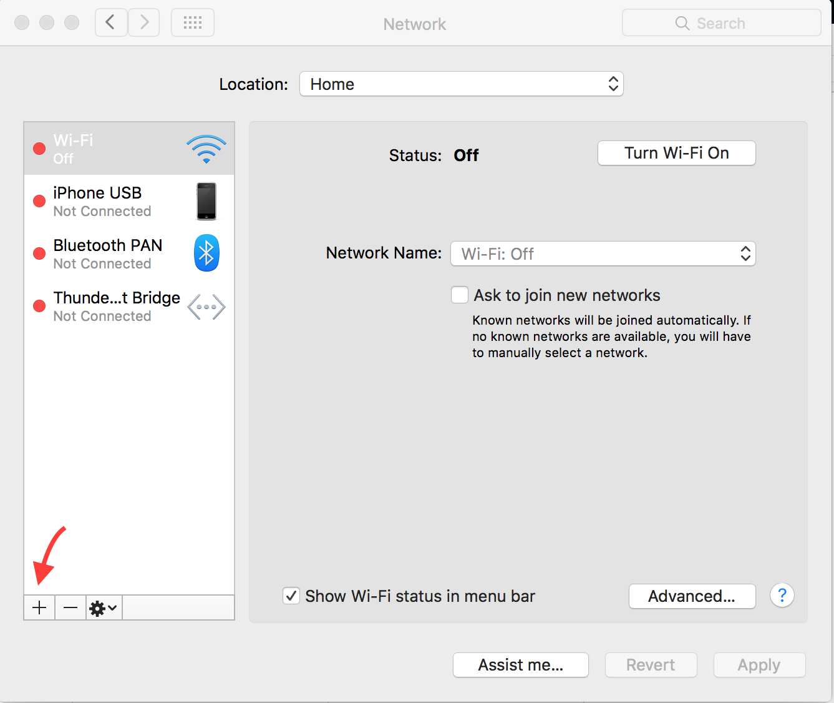Select iPhone USB service
This screenshot has height=703, width=834.
[x=129, y=201]
